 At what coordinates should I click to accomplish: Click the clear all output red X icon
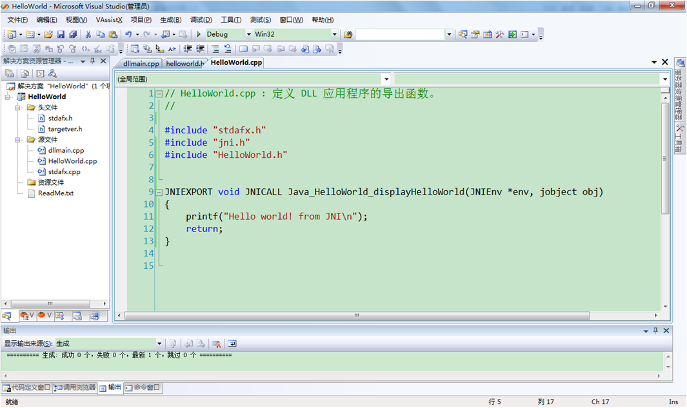click(217, 344)
